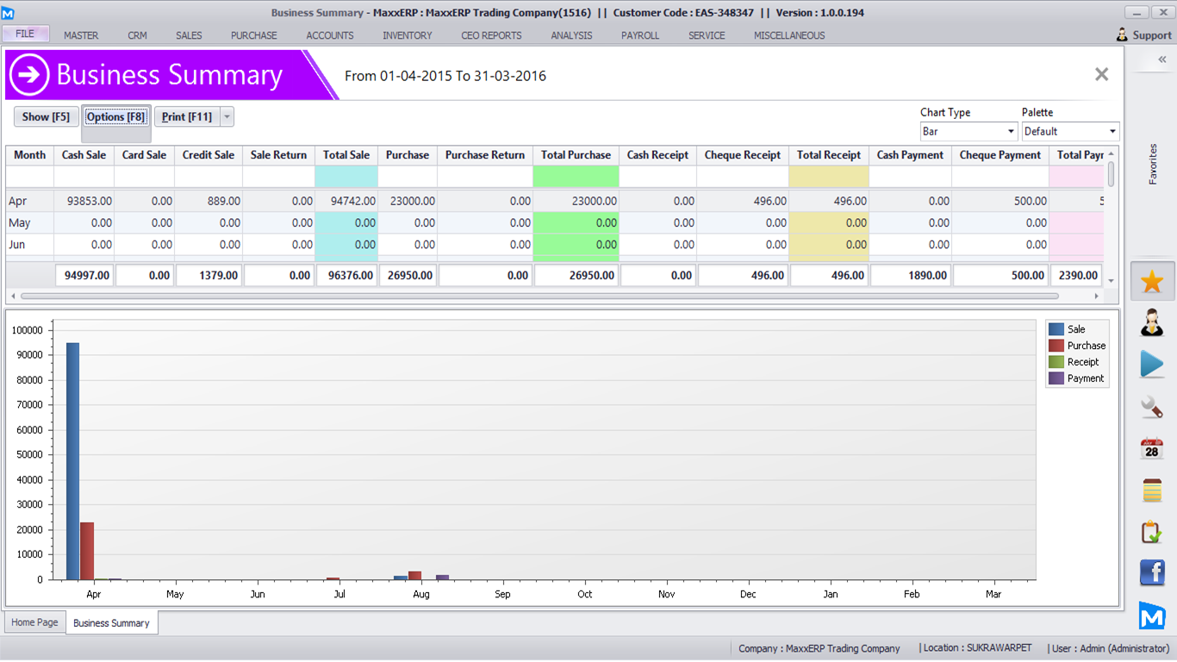Switch to the Home Page tab
Screen dimensions: 1177x662
click(35, 622)
